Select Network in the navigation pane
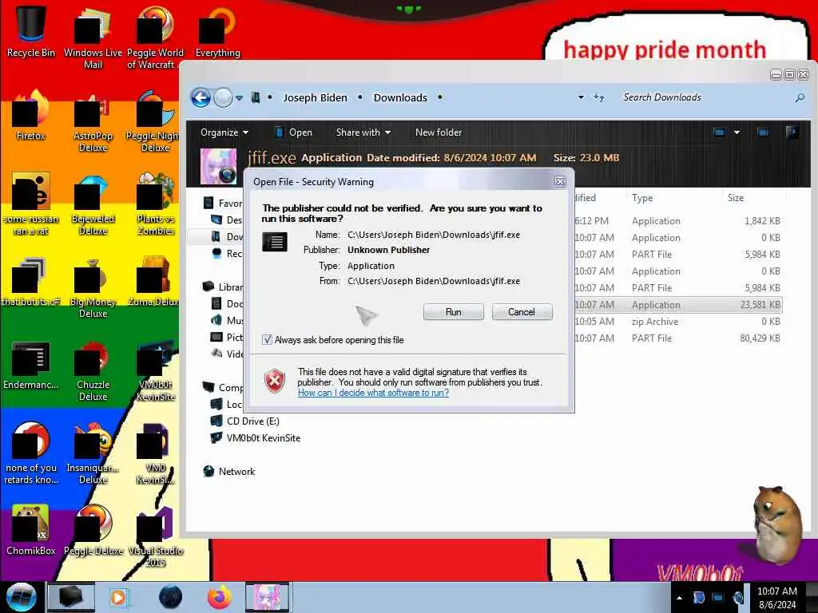 click(x=229, y=471)
